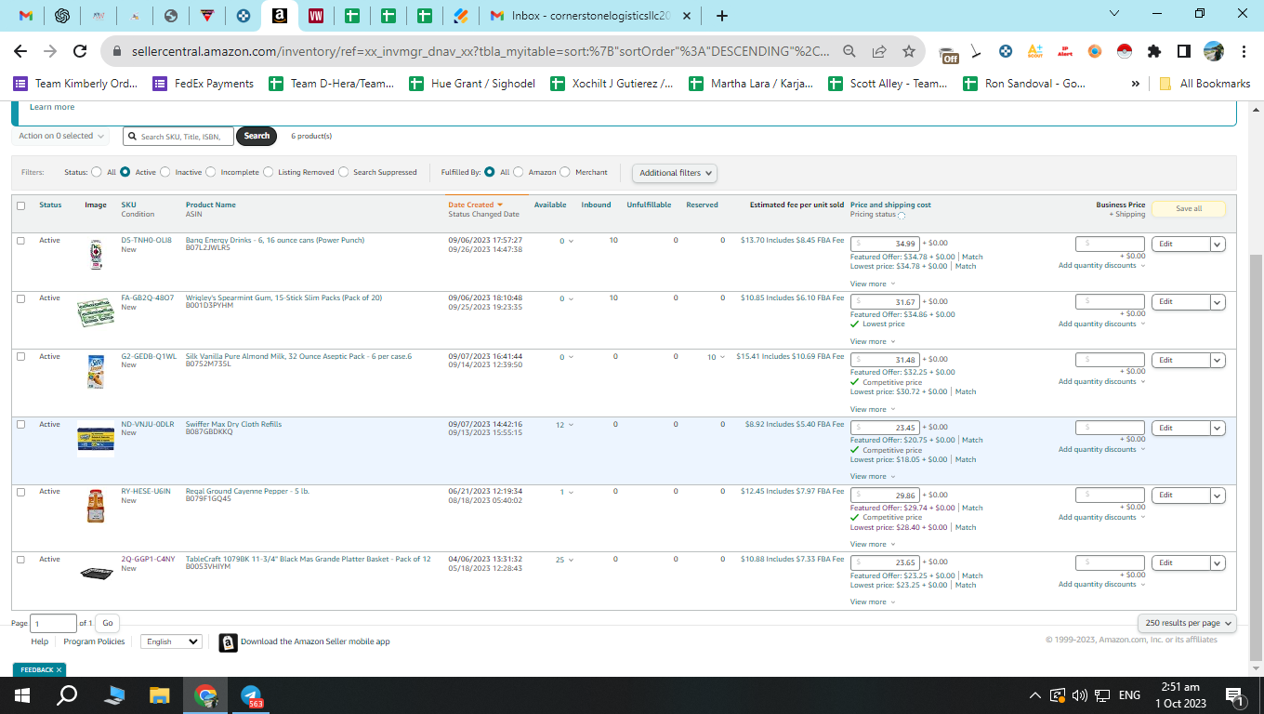The image size is (1264, 714).
Task: Select the Inactive status filter
Action: point(165,172)
